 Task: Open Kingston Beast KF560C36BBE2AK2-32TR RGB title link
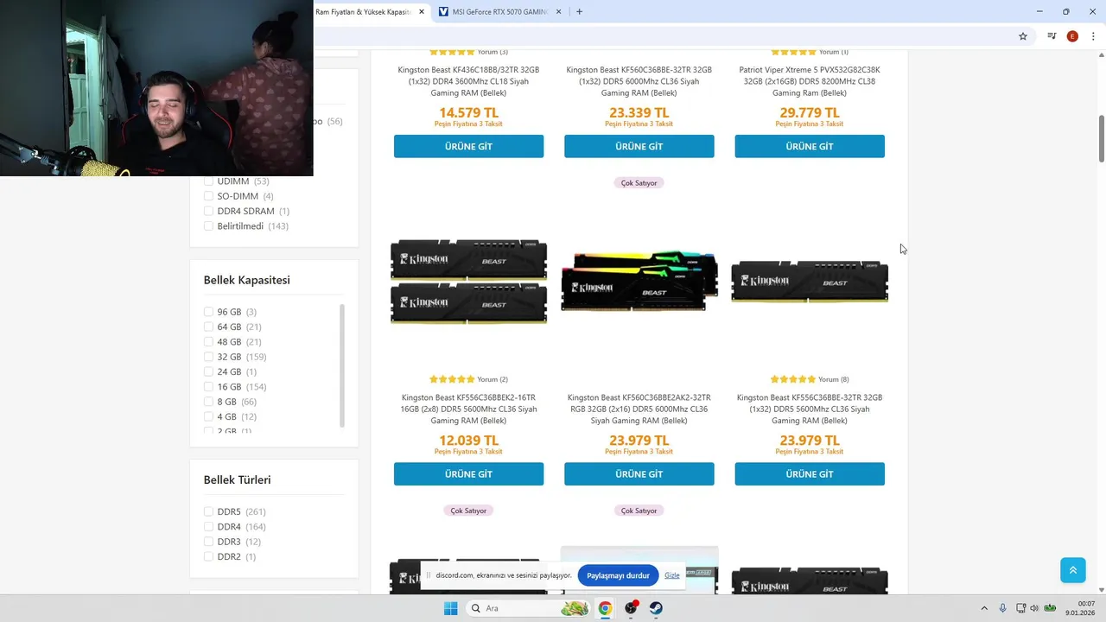[639, 409]
